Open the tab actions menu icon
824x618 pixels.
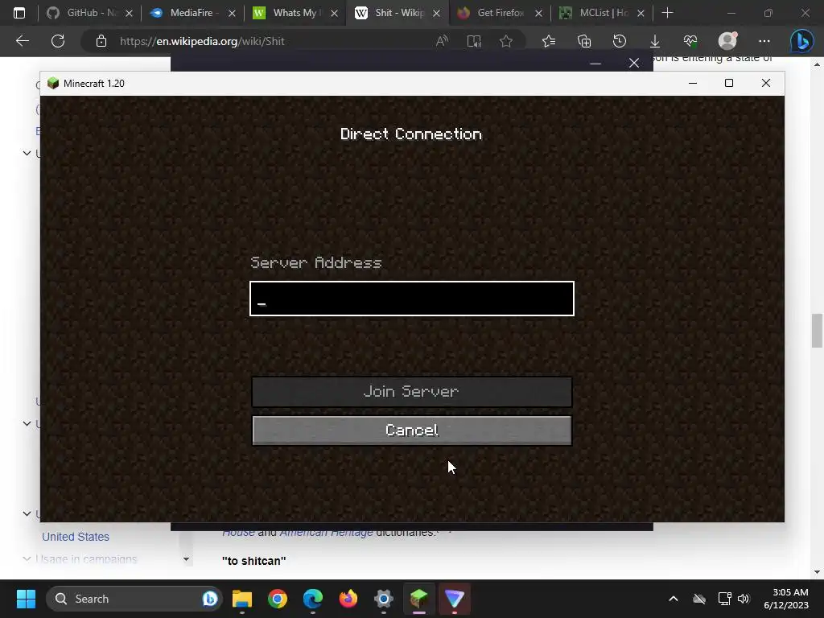pos(19,13)
